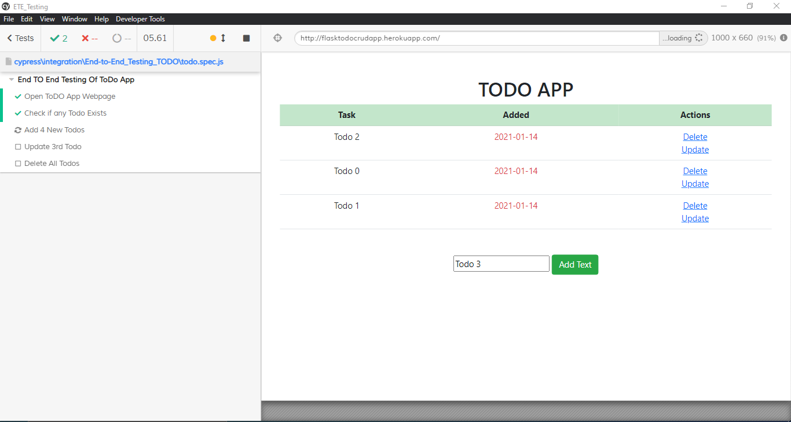The width and height of the screenshot is (791, 422).
Task: Collapse the 'End TO End Testing Of ToDo App' suite
Action: pos(11,79)
